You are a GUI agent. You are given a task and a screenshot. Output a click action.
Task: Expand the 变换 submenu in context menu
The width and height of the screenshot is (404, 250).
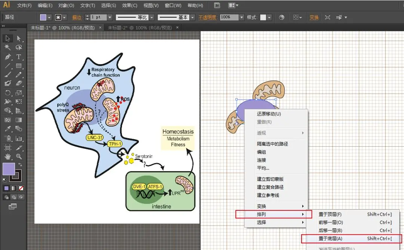point(276,206)
